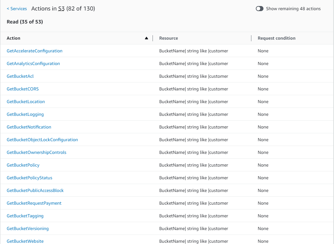Open GetBucketPublicAccessBlock
The image size is (334, 244).
pyautogui.click(x=35, y=190)
